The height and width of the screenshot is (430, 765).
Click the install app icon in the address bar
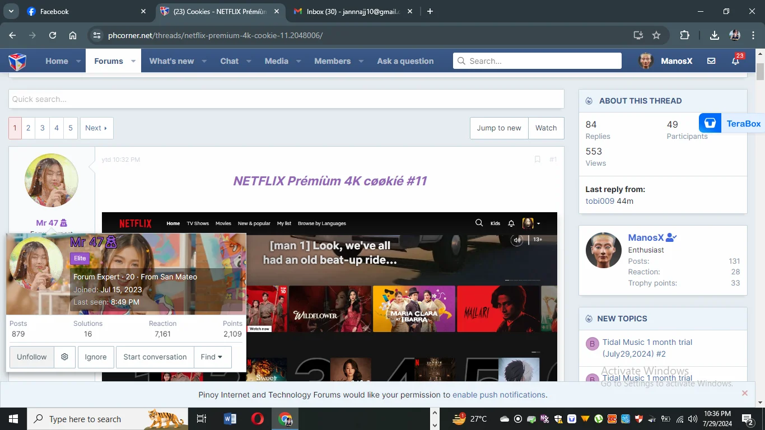click(x=638, y=35)
